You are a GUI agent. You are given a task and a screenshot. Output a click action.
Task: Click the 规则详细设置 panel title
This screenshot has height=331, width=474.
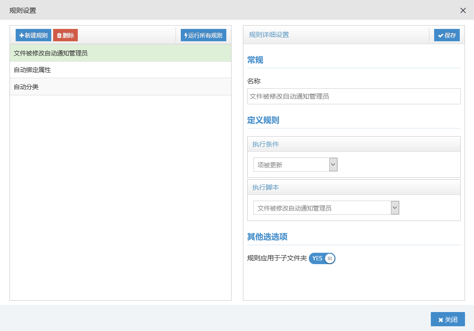point(269,35)
